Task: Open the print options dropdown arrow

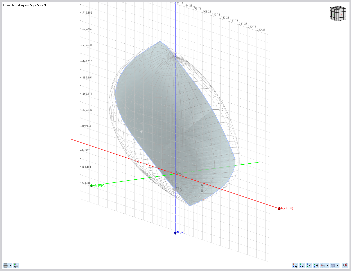Action: [10, 265]
